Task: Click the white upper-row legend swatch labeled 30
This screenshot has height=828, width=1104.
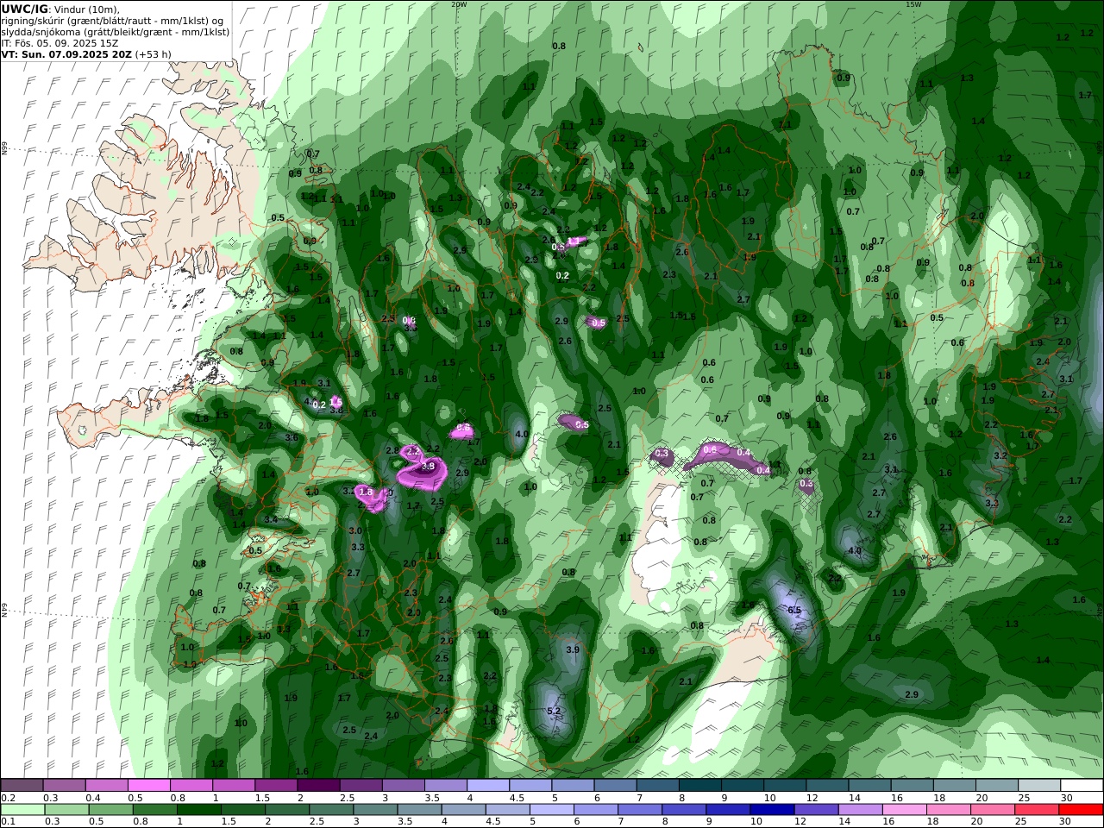Action: click(1082, 786)
